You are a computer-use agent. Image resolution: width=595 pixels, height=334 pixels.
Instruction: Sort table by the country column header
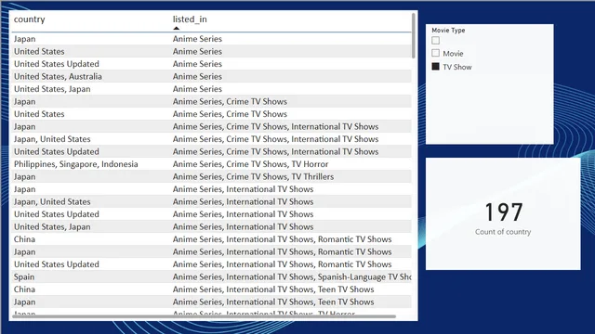point(29,19)
